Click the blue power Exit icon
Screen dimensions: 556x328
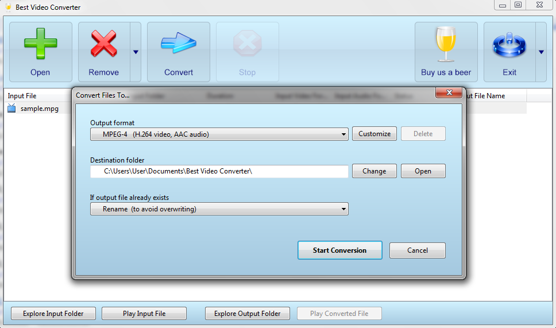tap(509, 45)
